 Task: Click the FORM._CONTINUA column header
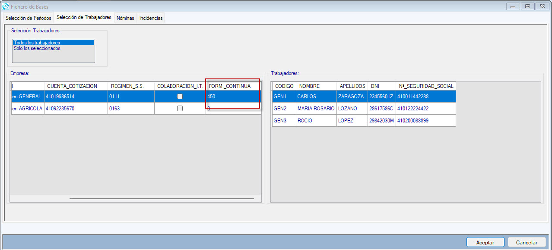point(229,86)
